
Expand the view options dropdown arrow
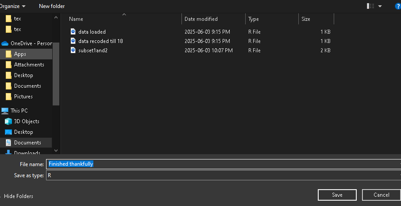tap(380, 6)
